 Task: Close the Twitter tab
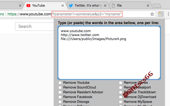coord(105,6)
